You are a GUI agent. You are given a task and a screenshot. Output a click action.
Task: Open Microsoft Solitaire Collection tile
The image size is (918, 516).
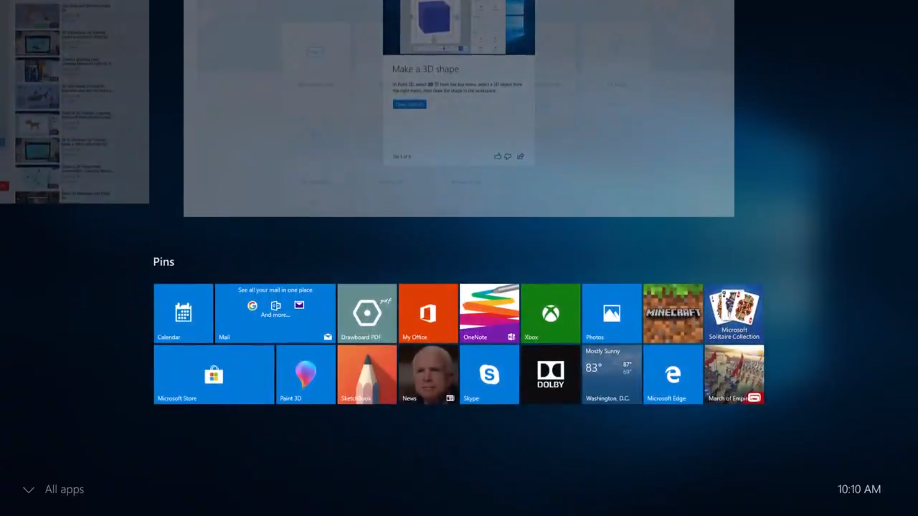(x=734, y=313)
